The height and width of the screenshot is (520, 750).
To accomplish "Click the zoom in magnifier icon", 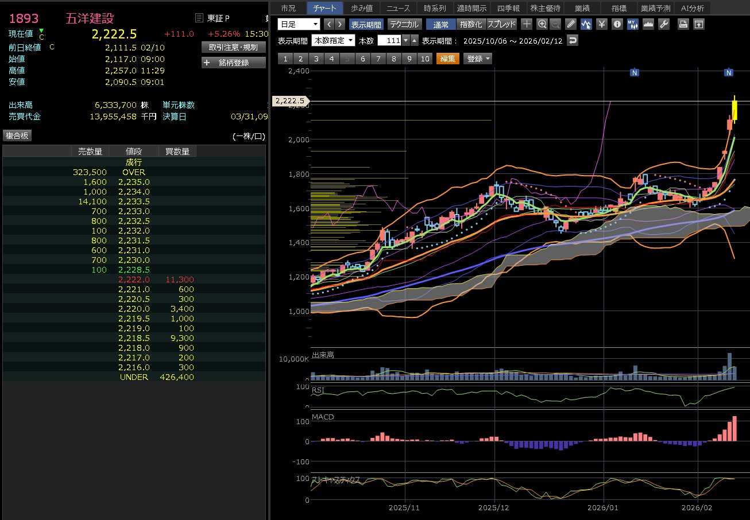I will 542,24.
